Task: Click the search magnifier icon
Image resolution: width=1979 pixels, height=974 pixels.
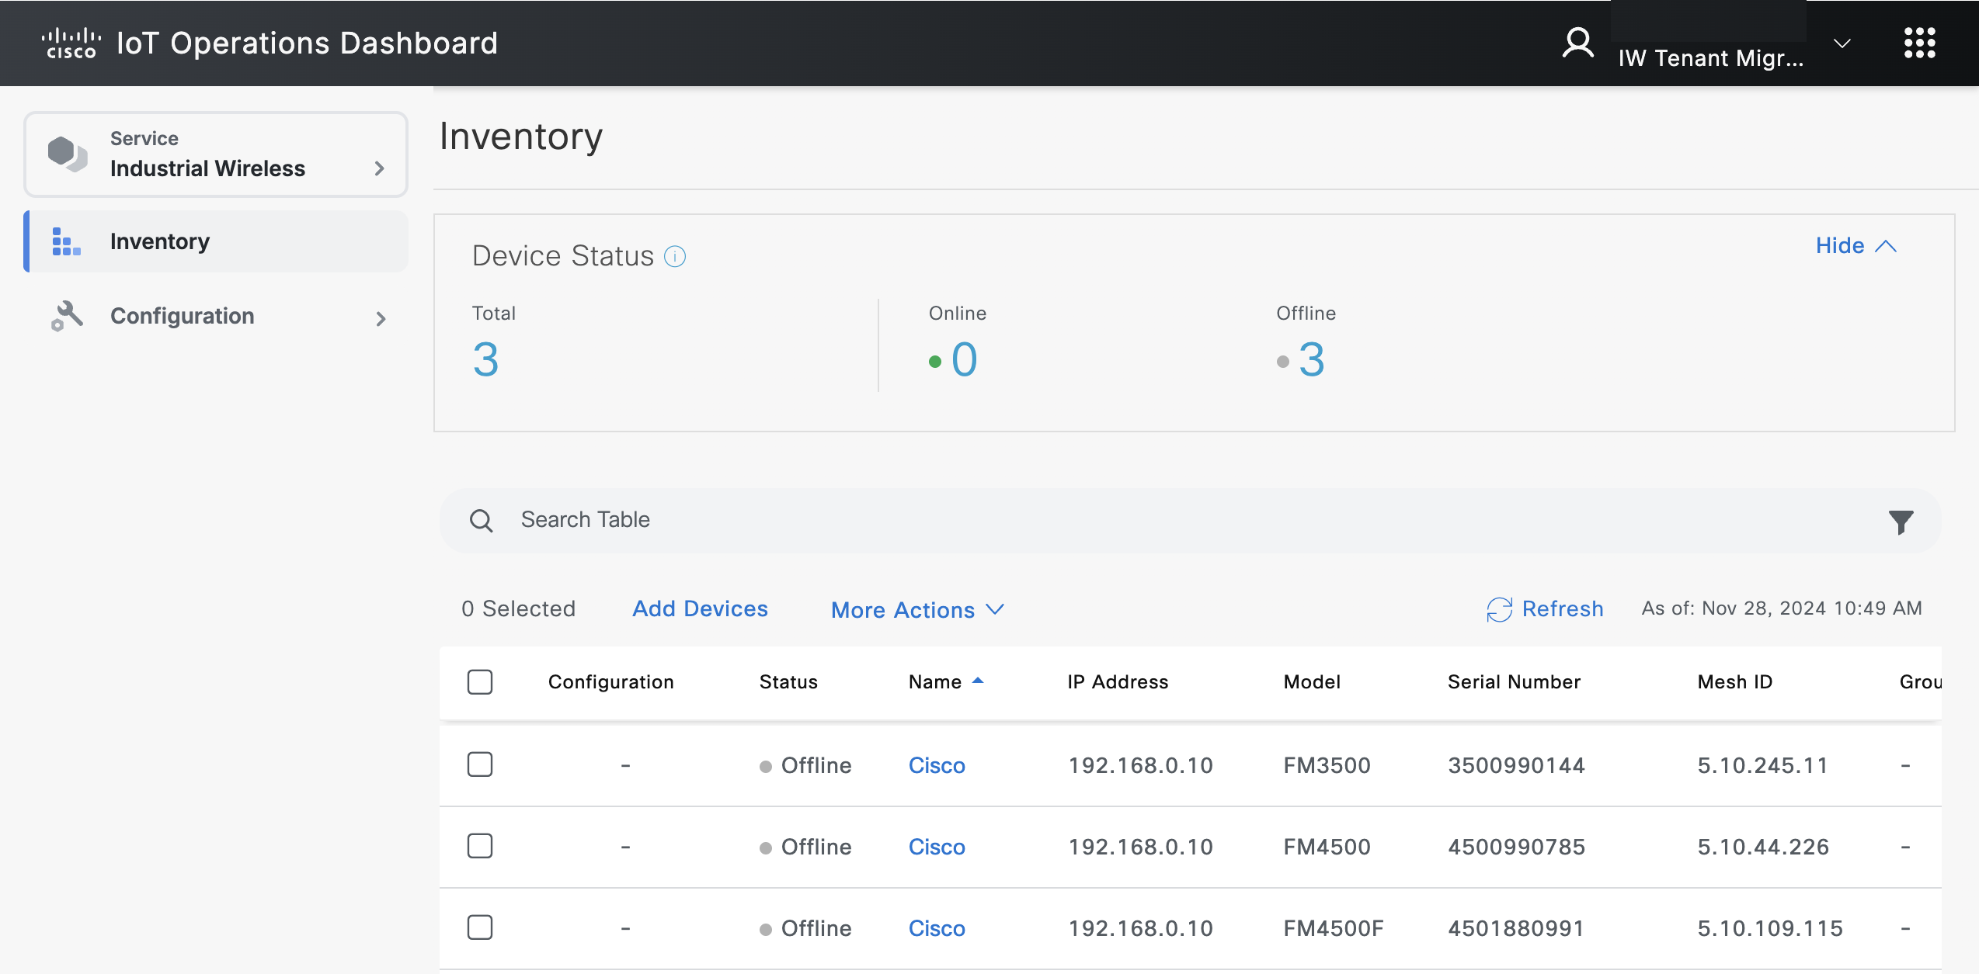Action: (482, 521)
